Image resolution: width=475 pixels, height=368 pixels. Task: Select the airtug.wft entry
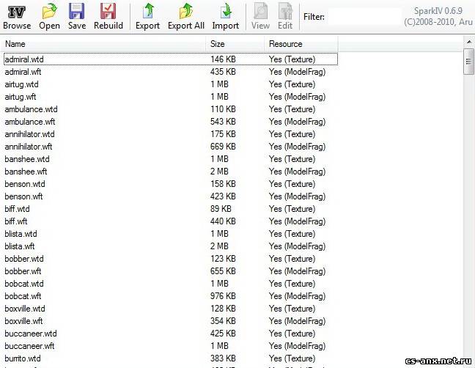pyautogui.click(x=171, y=97)
